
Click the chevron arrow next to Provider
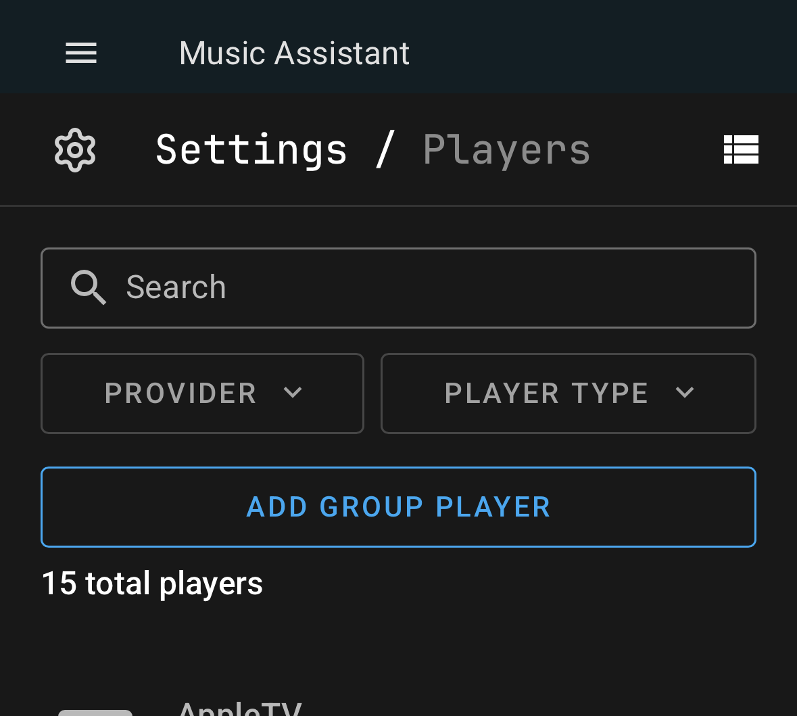293,393
